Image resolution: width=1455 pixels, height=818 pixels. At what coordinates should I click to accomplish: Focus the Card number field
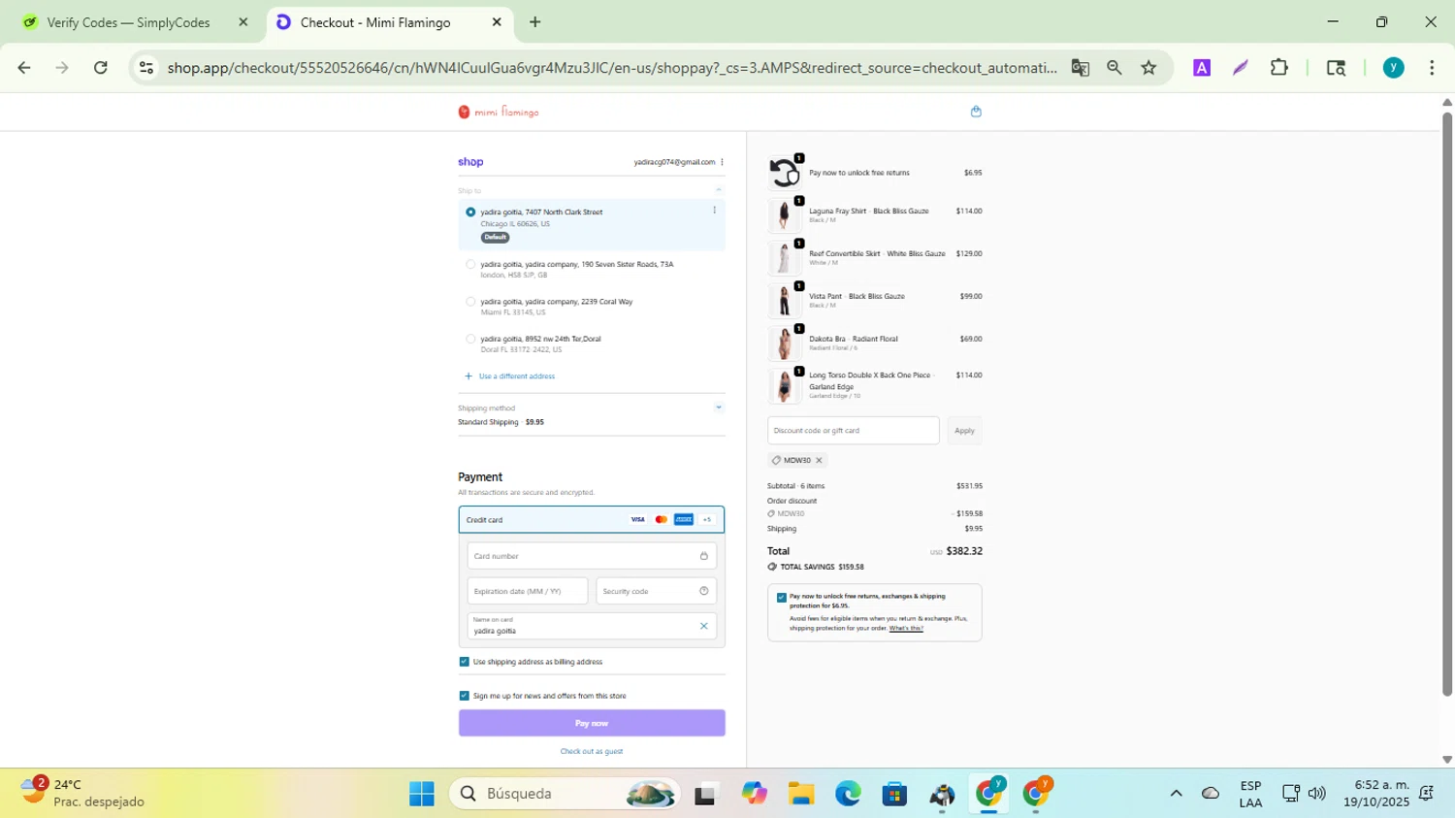click(592, 556)
